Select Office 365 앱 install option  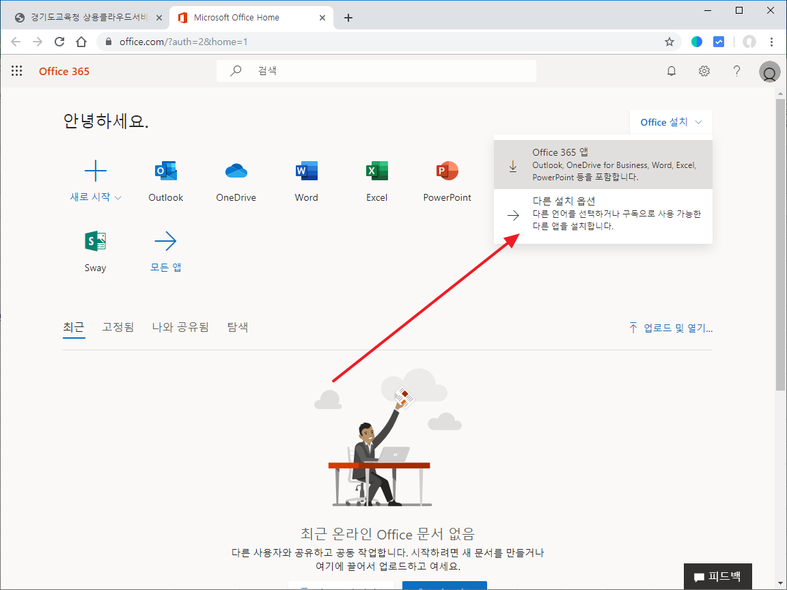point(603,165)
